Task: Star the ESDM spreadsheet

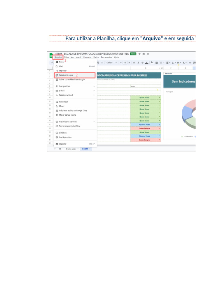Action: [x=139, y=54]
